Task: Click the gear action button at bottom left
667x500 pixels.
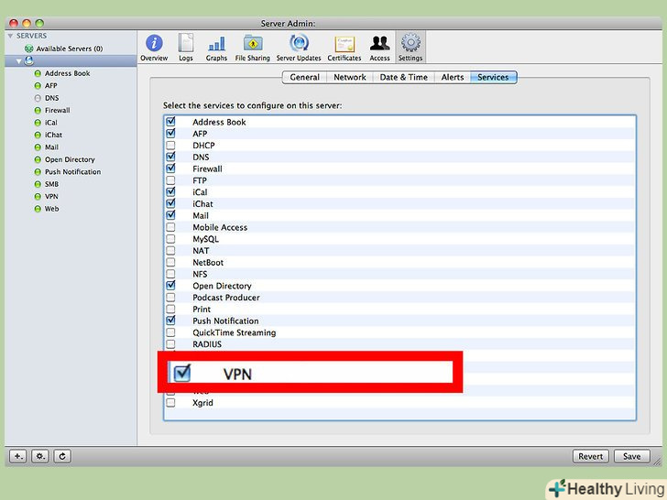Action: 40,456
